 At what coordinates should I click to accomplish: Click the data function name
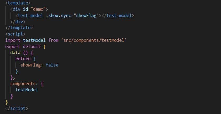point(15,53)
